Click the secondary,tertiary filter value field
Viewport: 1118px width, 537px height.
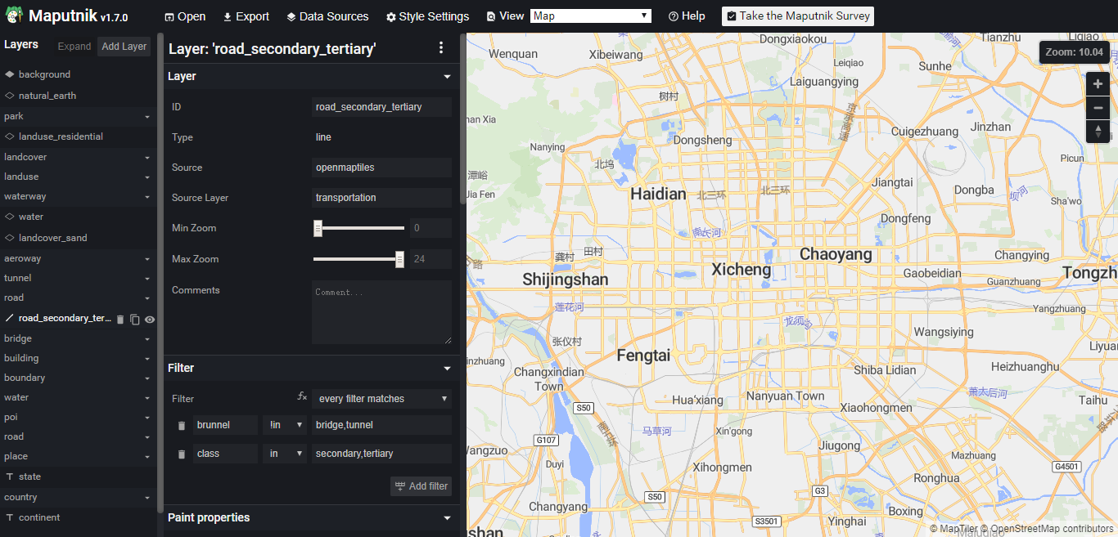[381, 454]
